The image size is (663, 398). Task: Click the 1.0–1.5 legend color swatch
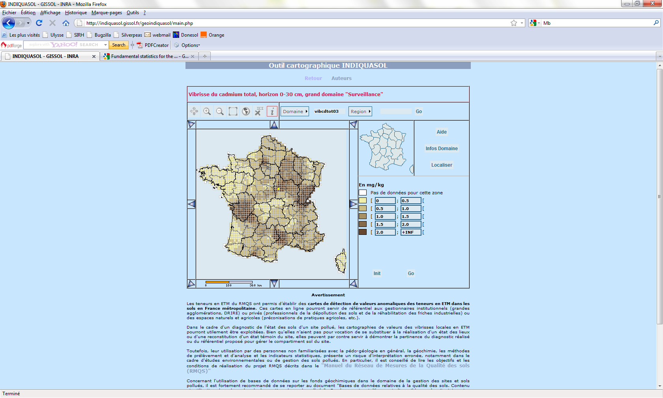[x=363, y=216]
